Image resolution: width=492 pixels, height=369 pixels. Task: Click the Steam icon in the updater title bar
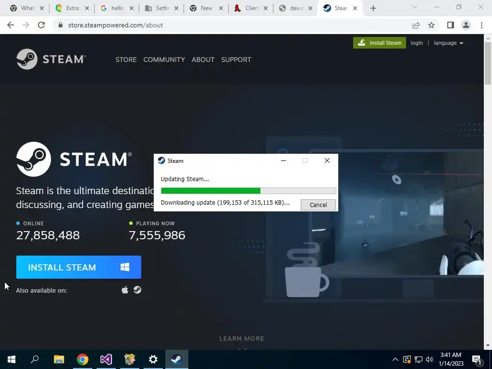[x=161, y=160]
